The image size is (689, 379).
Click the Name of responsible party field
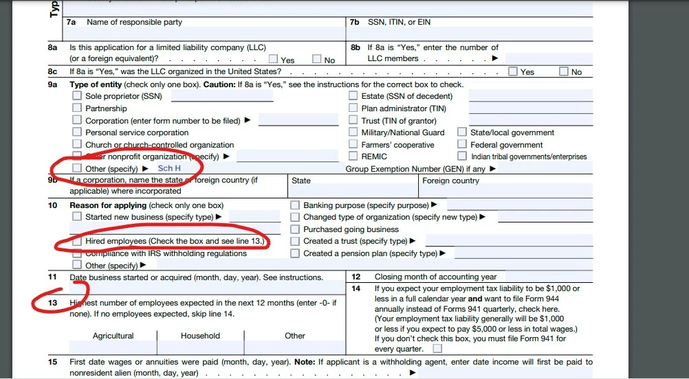205,34
